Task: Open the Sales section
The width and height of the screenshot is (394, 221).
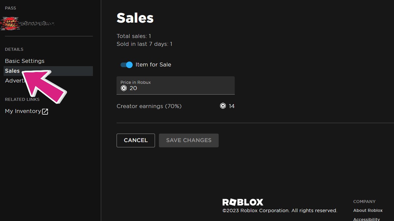Action: (x=12, y=71)
